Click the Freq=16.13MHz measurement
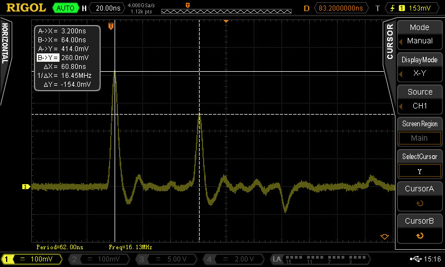The width and height of the screenshot is (445, 267). click(130, 247)
